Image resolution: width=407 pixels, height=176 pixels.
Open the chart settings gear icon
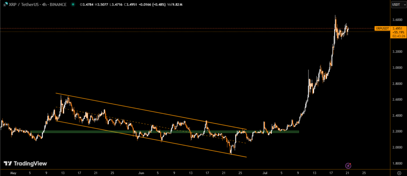point(399,173)
